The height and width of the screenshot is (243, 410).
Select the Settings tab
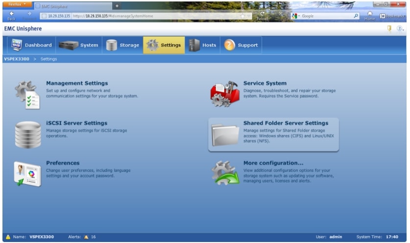tap(164, 45)
